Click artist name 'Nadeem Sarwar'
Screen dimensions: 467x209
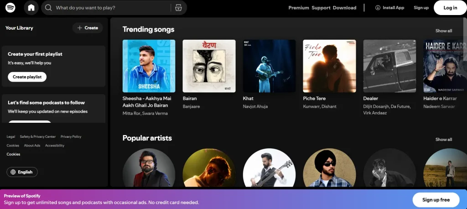click(x=439, y=106)
